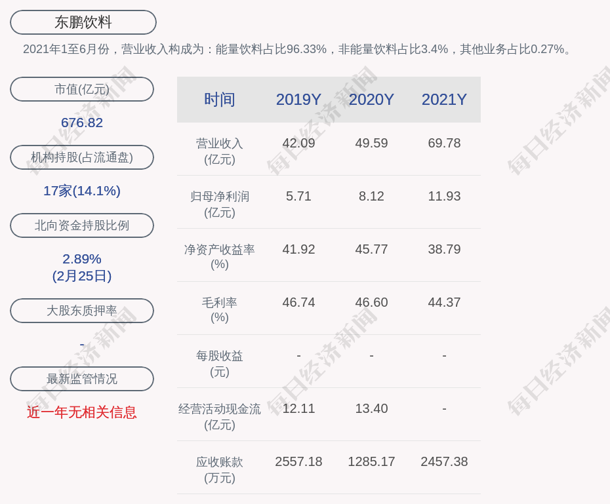Click the 大股东质押率 label pill
Screen dimensions: 610x504
pyautogui.click(x=82, y=311)
